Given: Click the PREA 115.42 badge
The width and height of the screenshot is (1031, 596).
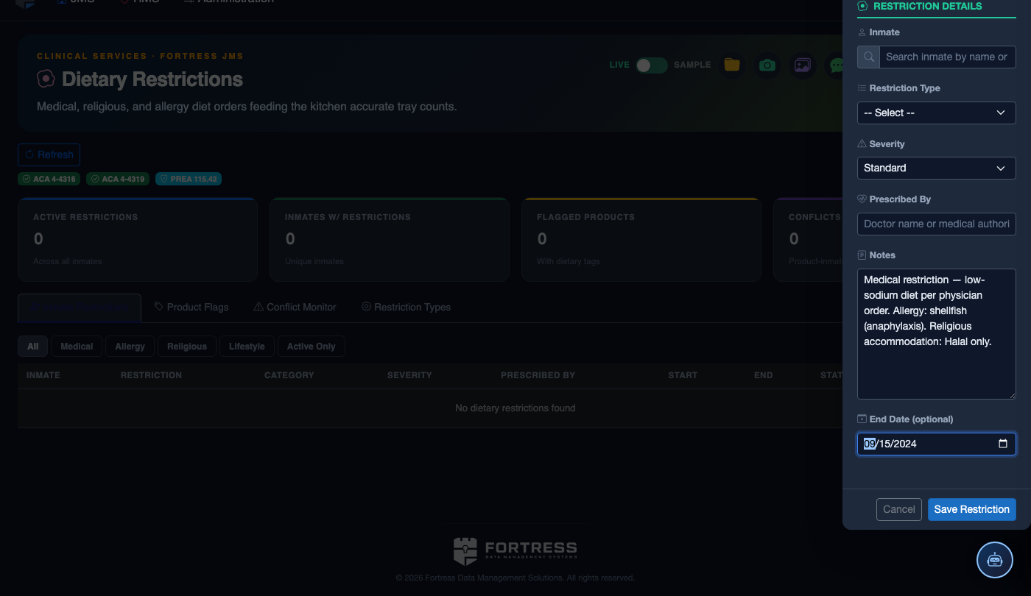Looking at the screenshot, I should [189, 179].
